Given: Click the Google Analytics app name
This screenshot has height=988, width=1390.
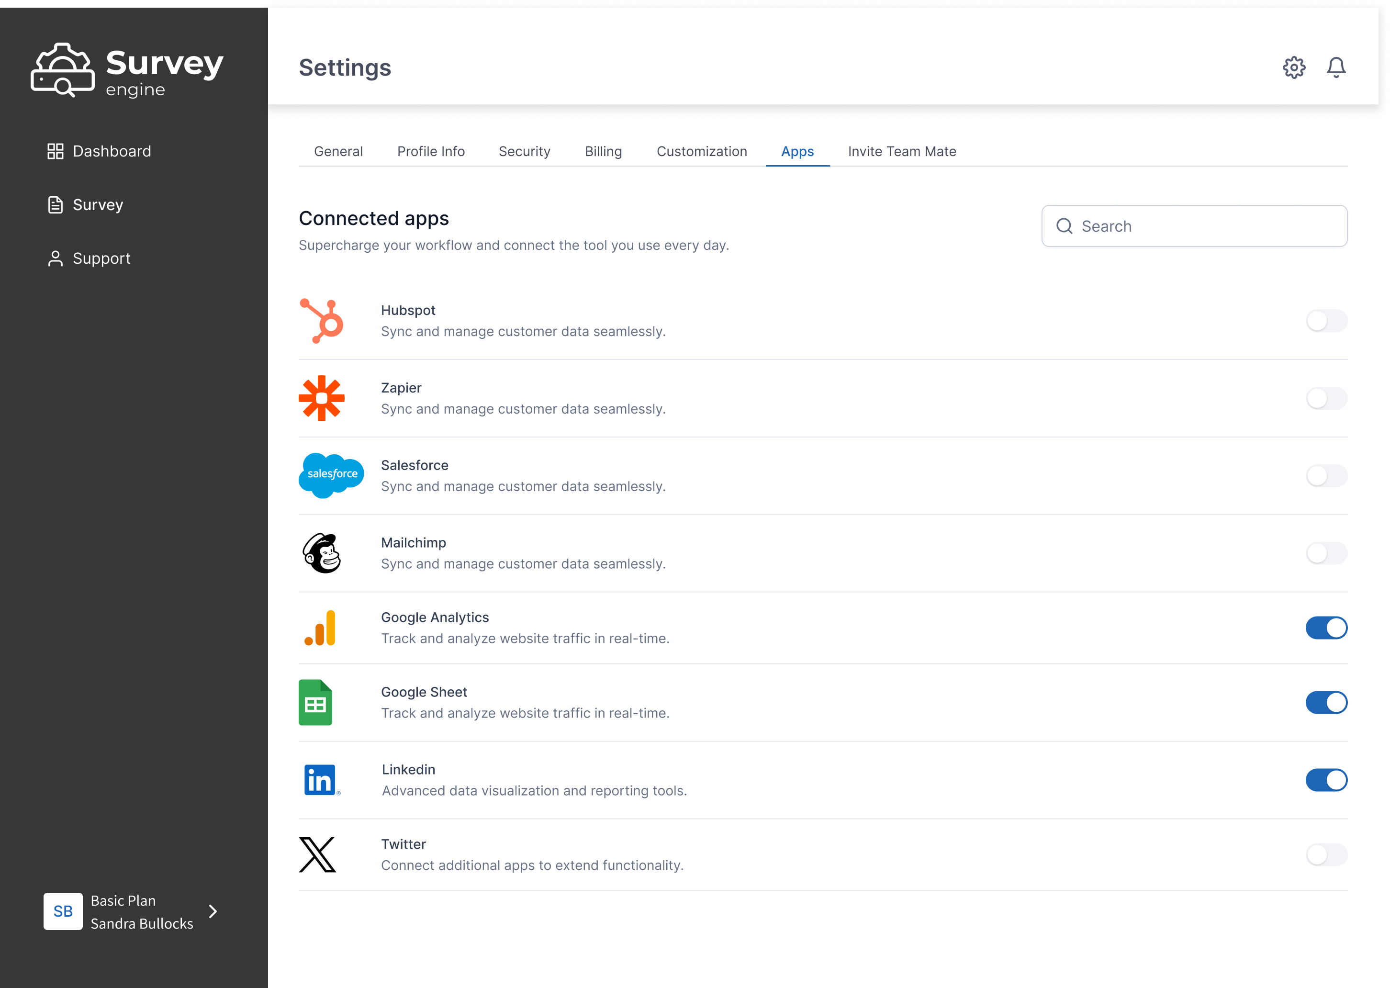Looking at the screenshot, I should click(435, 617).
